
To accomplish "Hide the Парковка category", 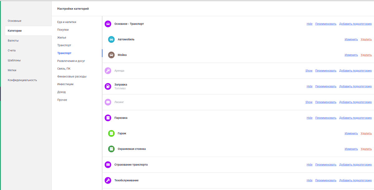I will 309,118.
